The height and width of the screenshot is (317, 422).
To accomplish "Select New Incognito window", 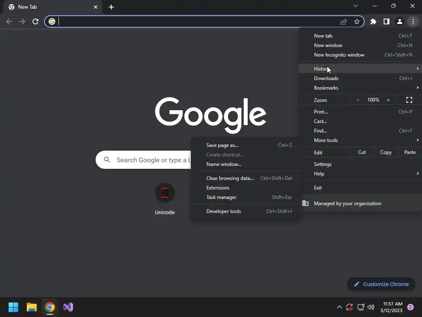I will pos(360,55).
